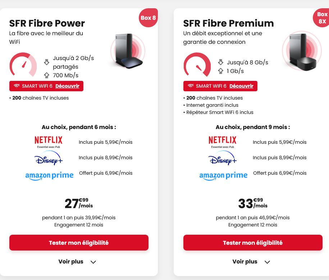
Task: Test eligibility for SFR Fibre Power
Action: click(79, 243)
